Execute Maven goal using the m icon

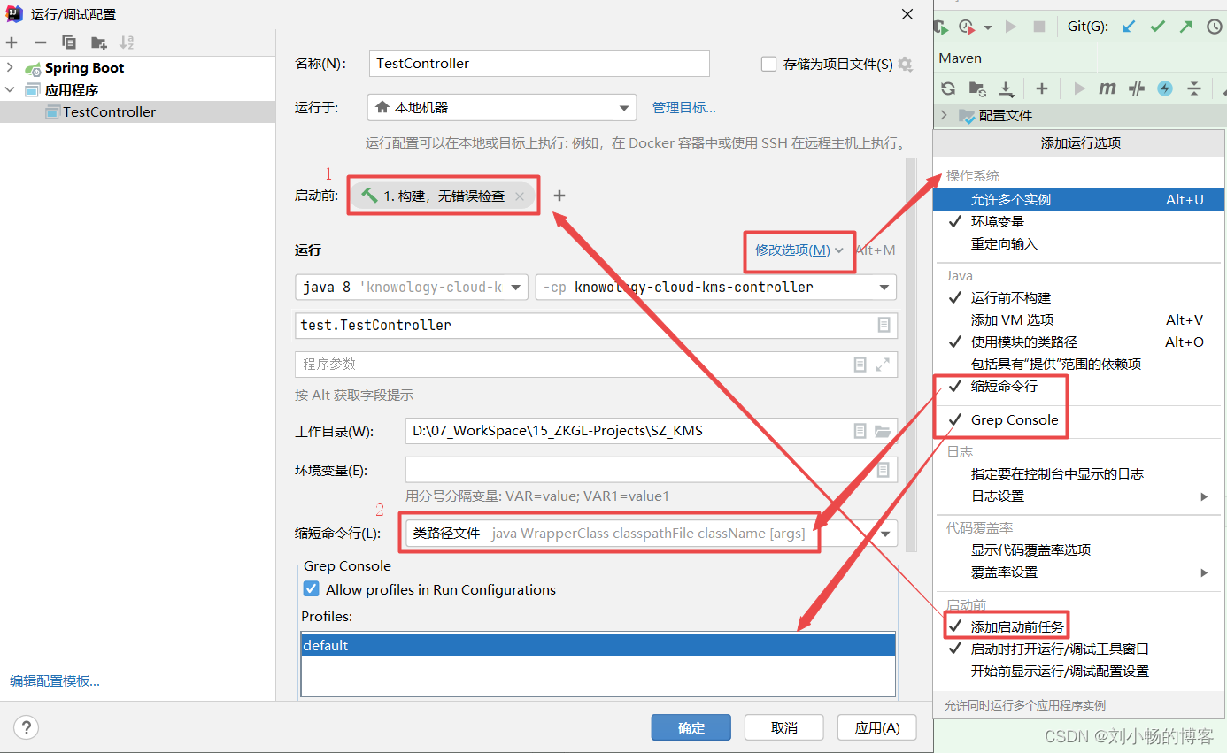point(1107,88)
